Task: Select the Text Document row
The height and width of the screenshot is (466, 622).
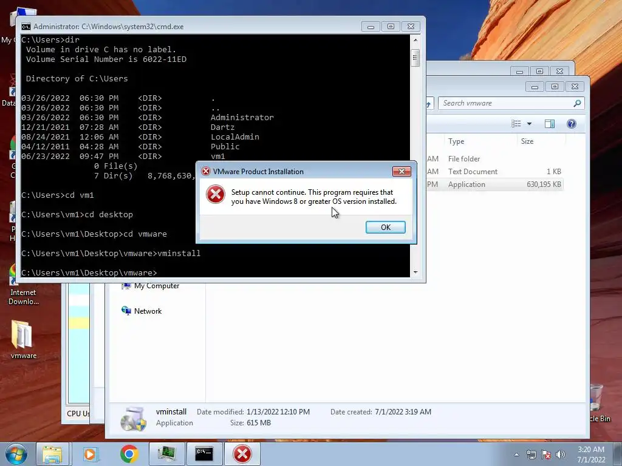Action: coord(494,172)
